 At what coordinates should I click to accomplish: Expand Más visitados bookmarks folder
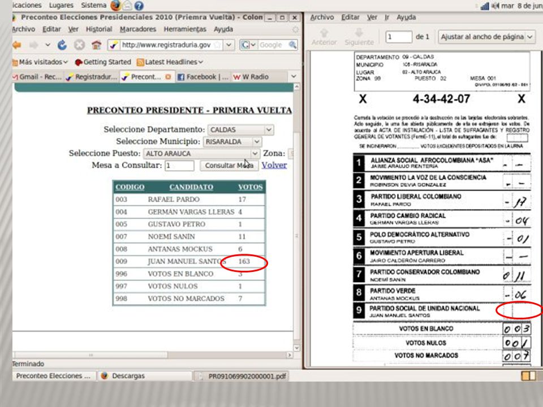coord(40,62)
